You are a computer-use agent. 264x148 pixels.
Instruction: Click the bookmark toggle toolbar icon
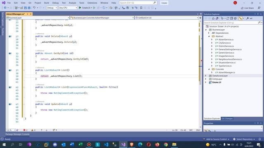click(x=141, y=8)
